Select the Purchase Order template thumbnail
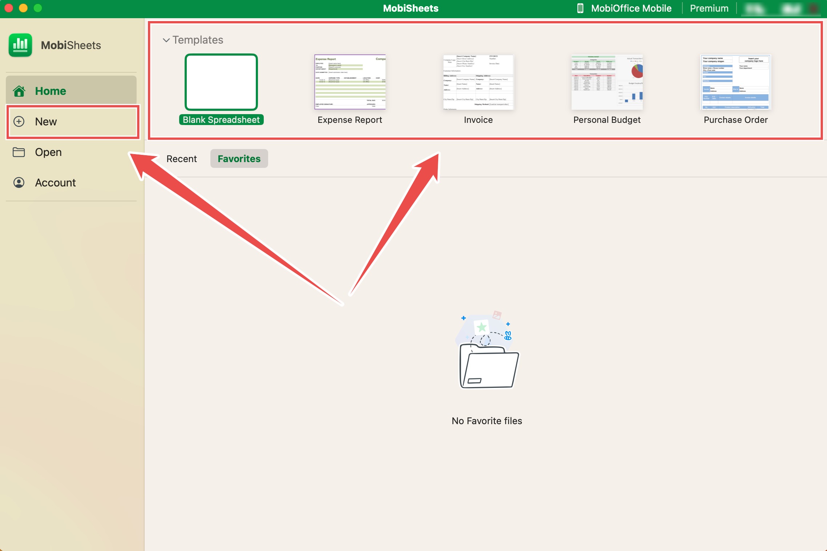 click(736, 82)
